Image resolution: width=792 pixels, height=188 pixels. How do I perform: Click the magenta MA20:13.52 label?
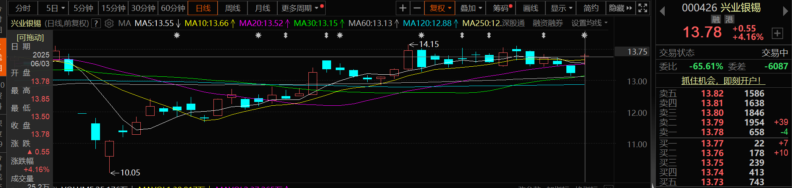click(x=265, y=23)
